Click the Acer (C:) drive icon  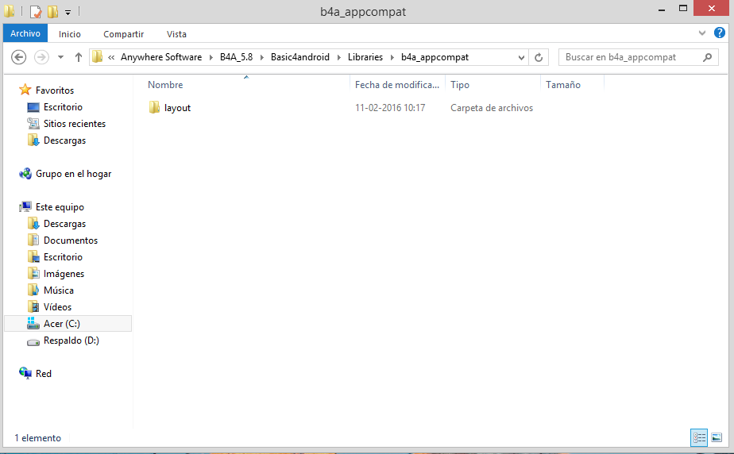pyautogui.click(x=33, y=323)
